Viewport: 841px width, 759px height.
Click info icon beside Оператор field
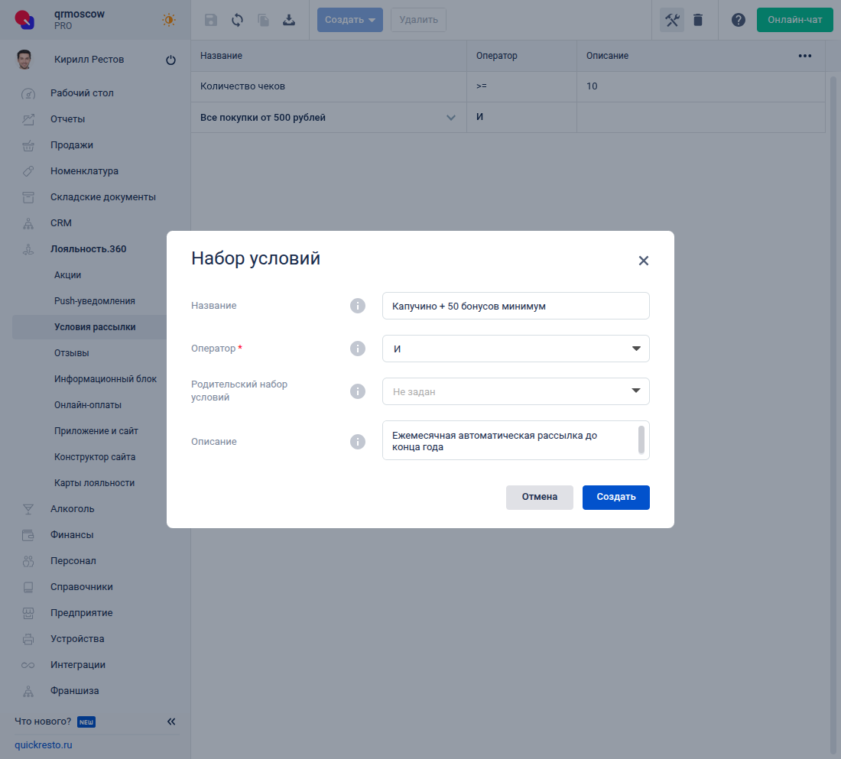(x=357, y=349)
